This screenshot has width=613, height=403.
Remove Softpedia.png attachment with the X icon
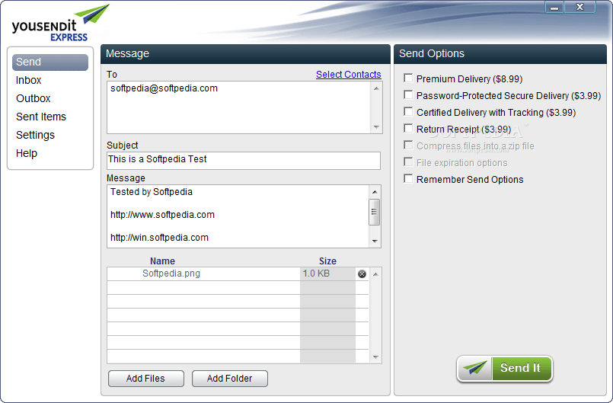[362, 274]
